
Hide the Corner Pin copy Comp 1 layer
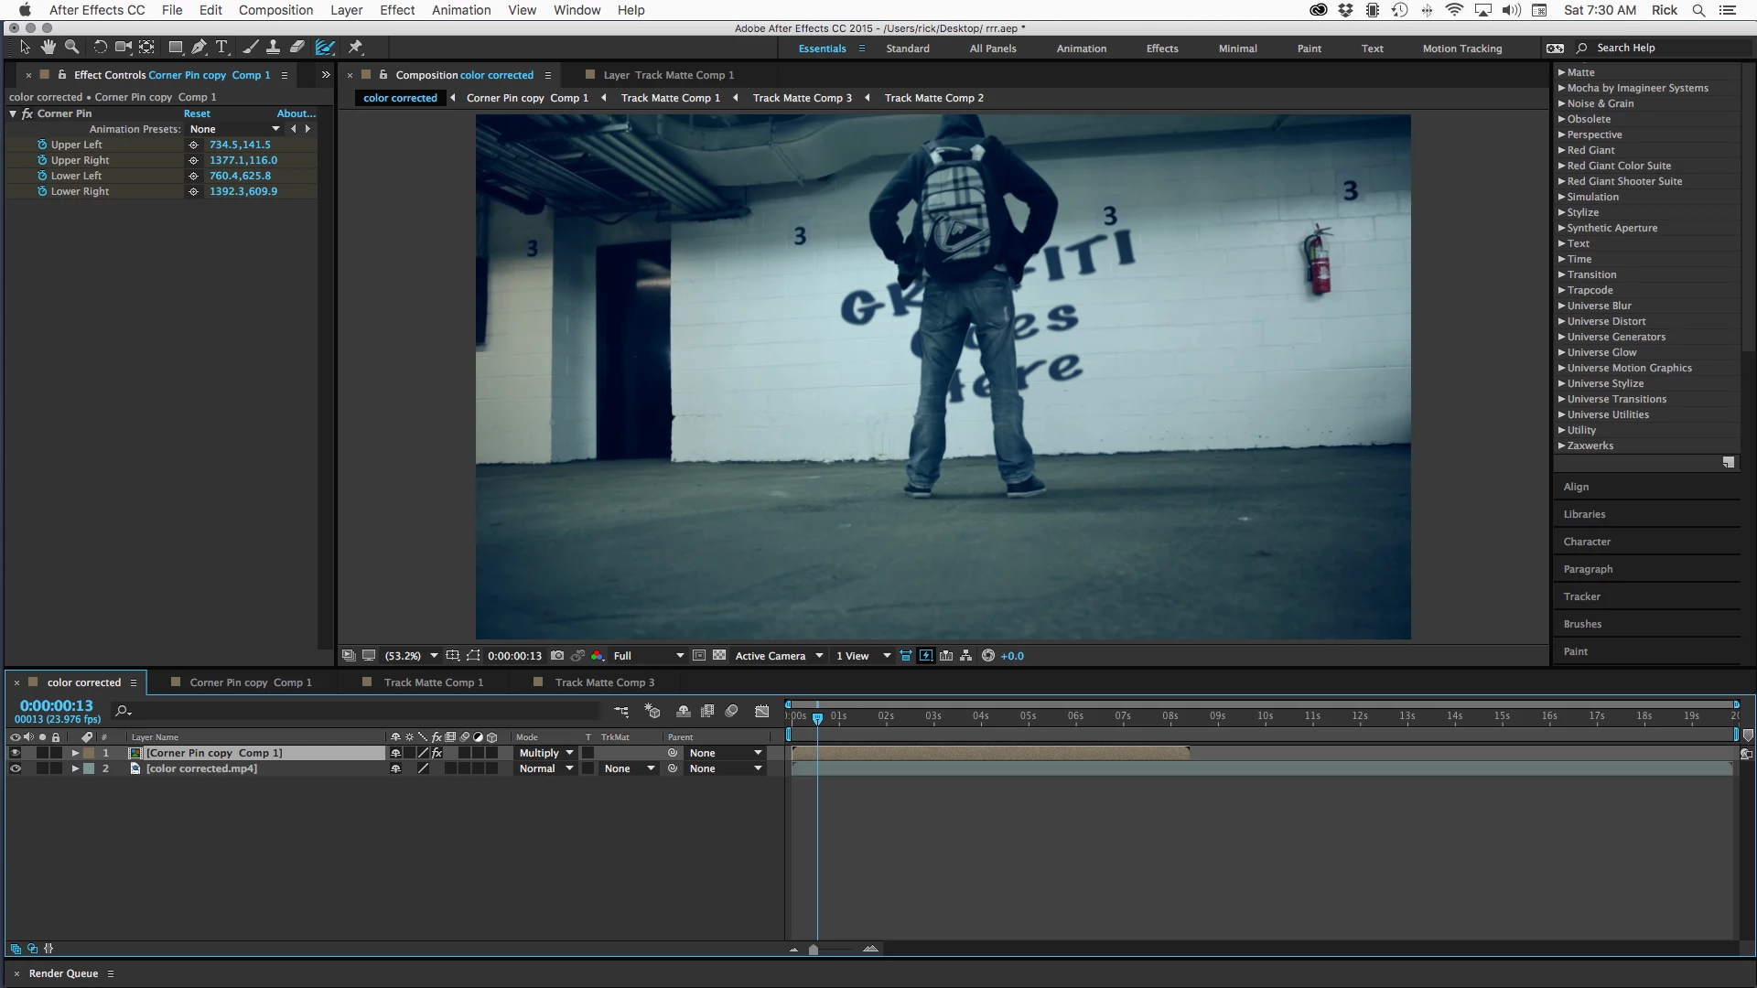tap(15, 753)
